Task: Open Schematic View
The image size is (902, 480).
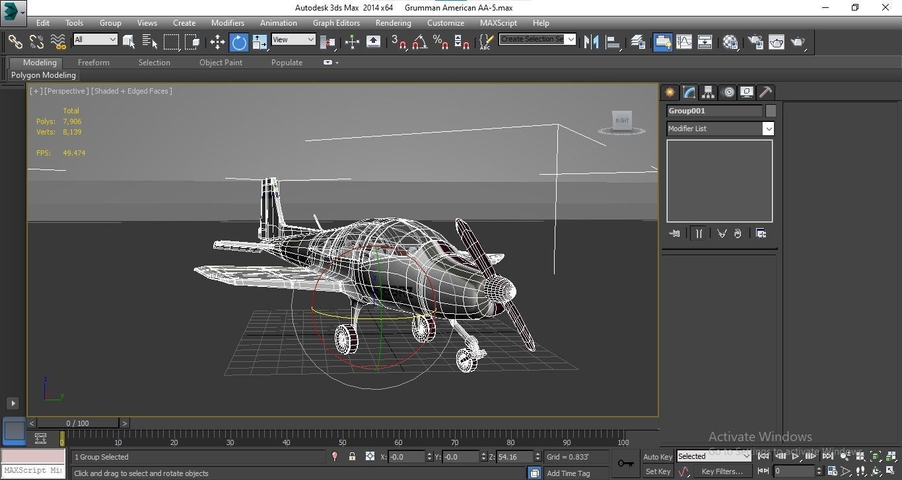Action: pyautogui.click(x=705, y=42)
